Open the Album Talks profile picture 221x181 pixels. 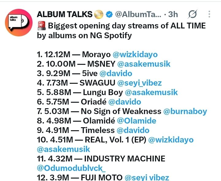(19, 23)
